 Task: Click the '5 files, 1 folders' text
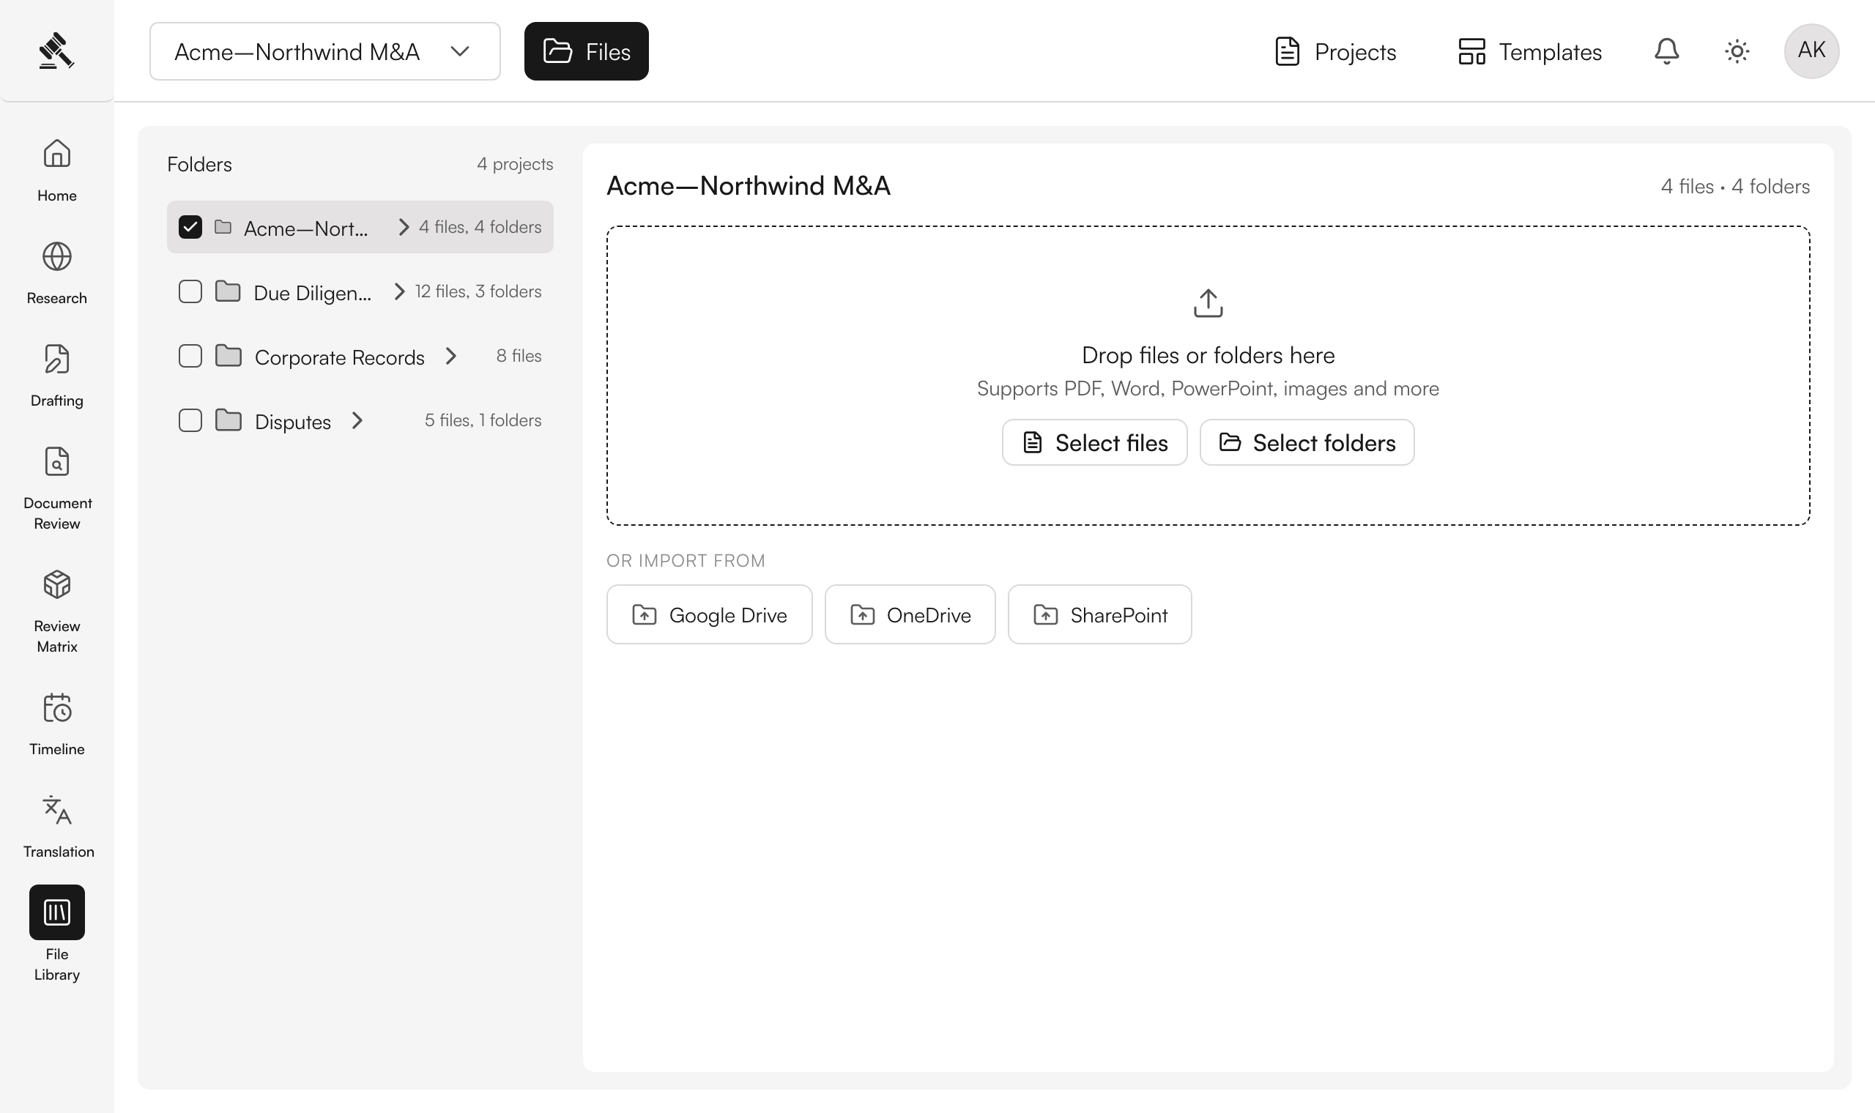pos(483,420)
